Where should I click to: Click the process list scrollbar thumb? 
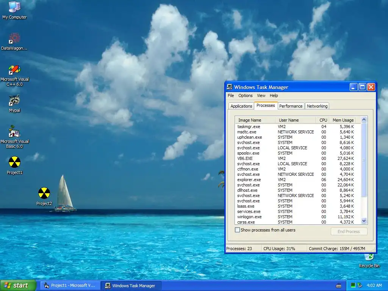click(x=364, y=160)
